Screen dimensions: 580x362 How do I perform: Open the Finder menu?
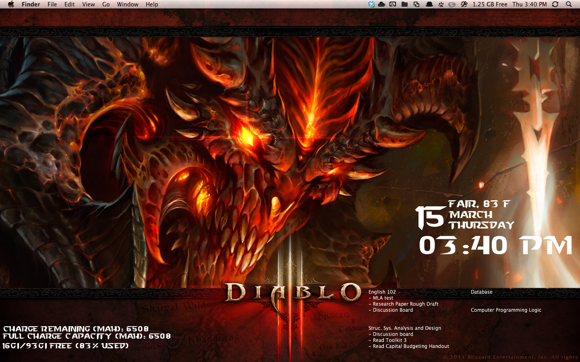tap(31, 4)
